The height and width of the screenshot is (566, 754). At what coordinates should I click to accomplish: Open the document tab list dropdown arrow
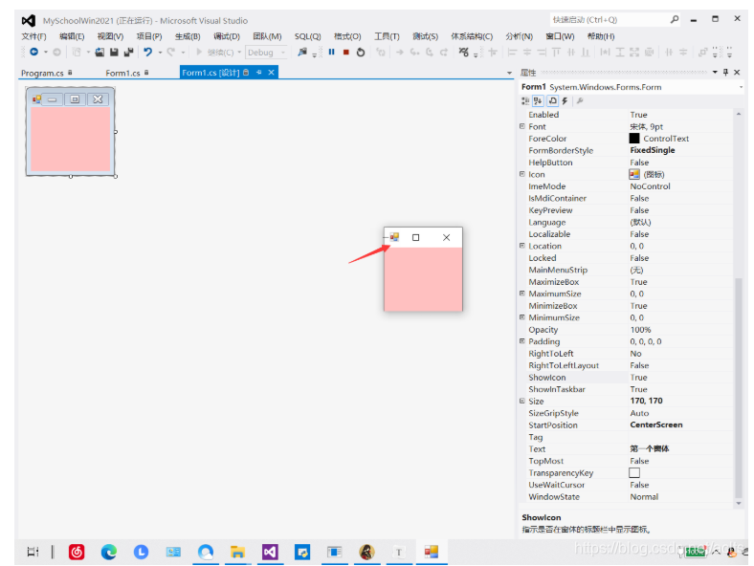(509, 73)
